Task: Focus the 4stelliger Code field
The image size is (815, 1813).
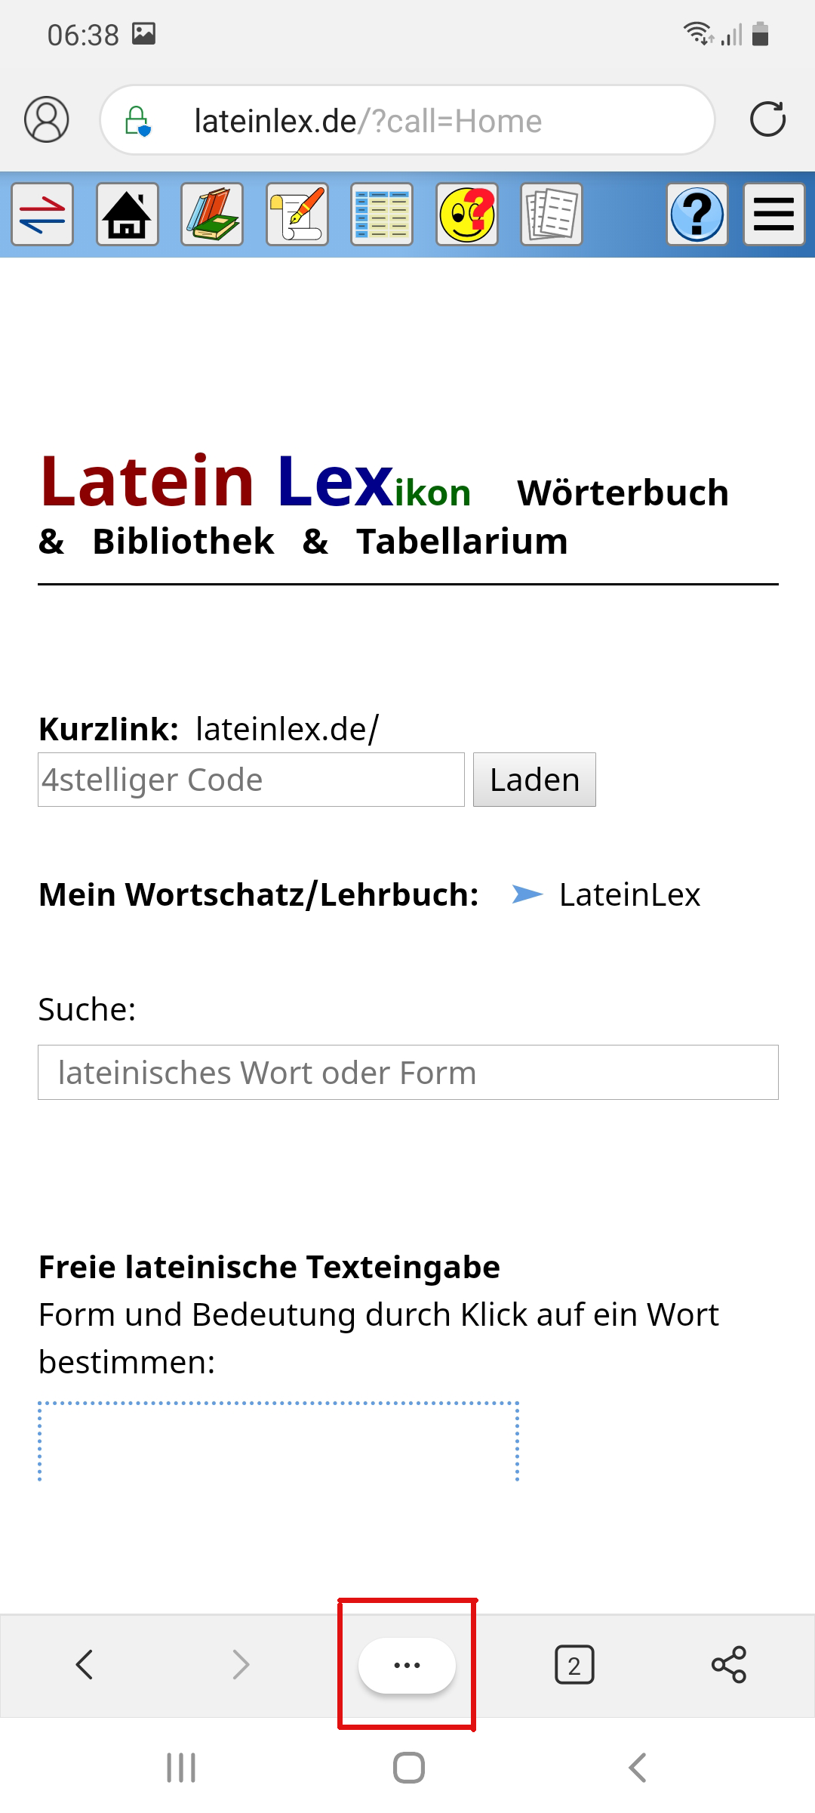Action: pyautogui.click(x=251, y=780)
